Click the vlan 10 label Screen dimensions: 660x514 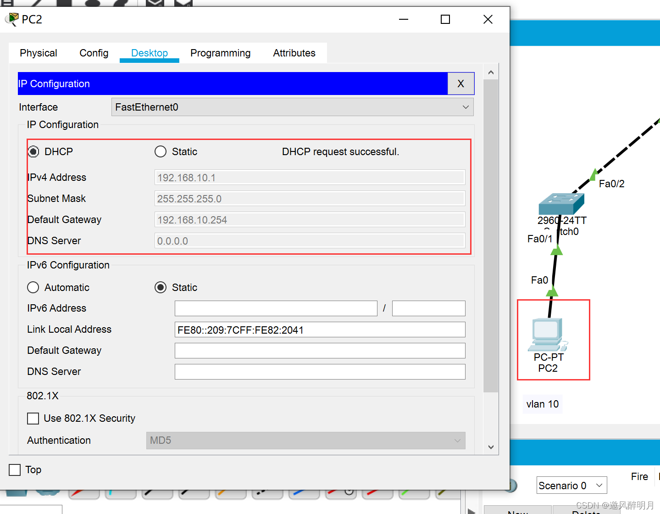coord(542,404)
